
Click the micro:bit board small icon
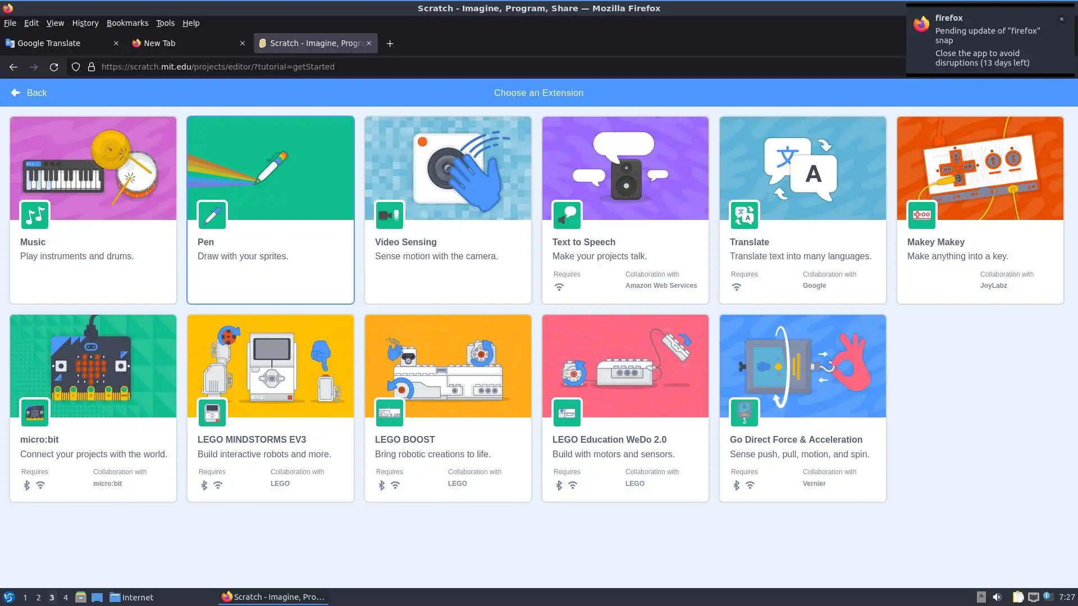[x=35, y=413]
